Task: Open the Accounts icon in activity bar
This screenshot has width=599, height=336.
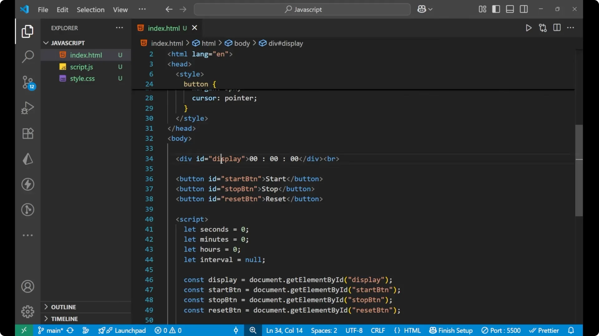Action: pyautogui.click(x=27, y=286)
